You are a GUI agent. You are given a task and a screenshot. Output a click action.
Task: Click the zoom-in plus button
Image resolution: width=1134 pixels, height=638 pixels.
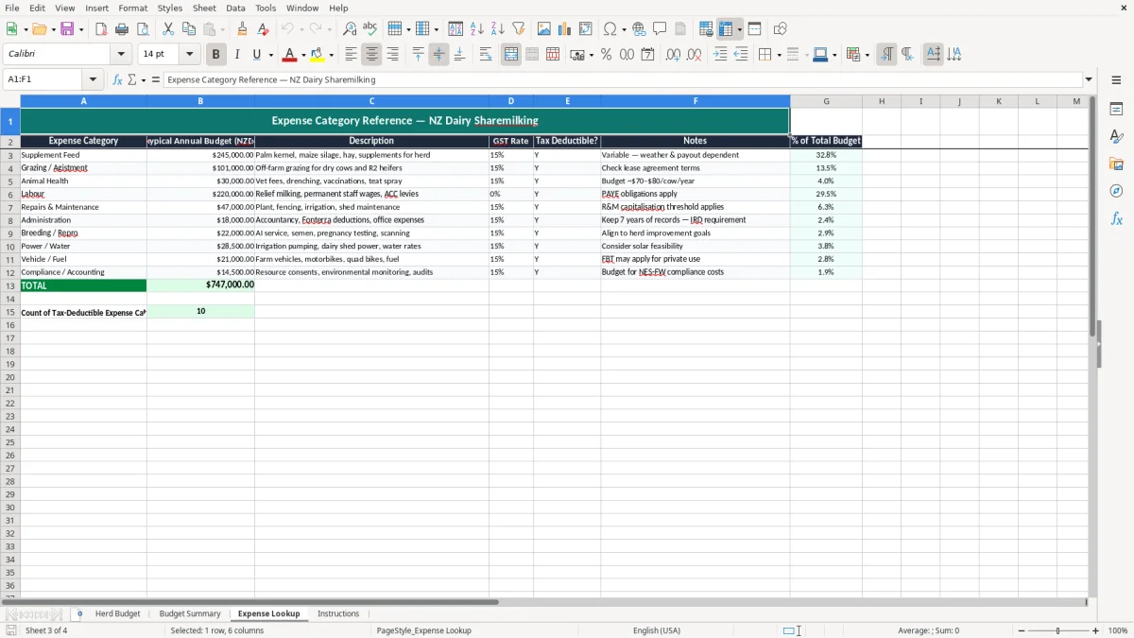[x=1096, y=630]
